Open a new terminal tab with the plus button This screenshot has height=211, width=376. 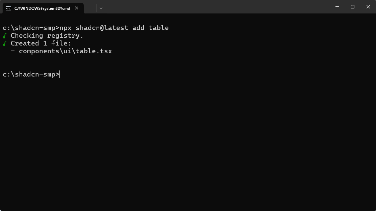tap(91, 8)
